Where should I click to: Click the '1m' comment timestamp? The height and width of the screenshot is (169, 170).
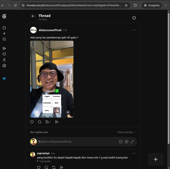coord(53,153)
